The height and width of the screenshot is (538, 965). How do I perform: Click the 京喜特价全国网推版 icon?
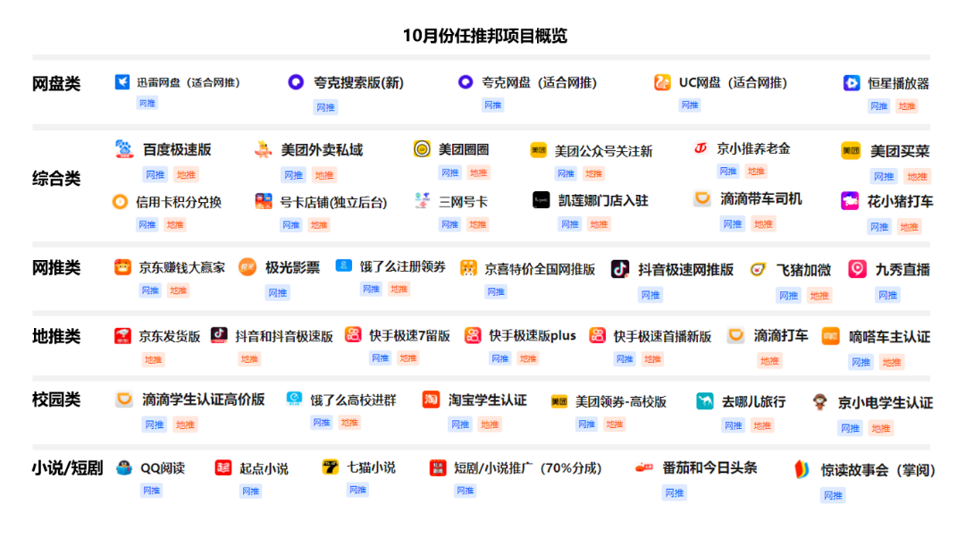click(469, 268)
